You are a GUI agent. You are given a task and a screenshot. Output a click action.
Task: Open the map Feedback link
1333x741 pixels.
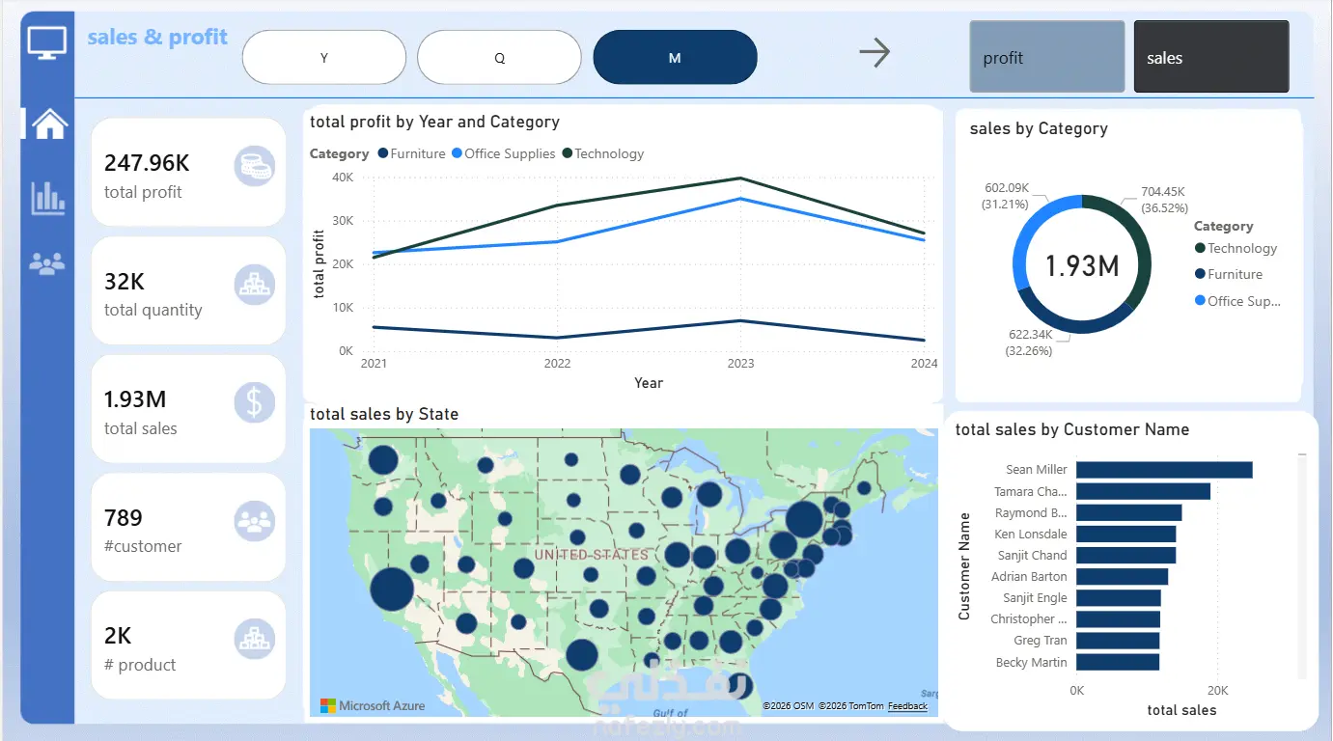(x=907, y=706)
